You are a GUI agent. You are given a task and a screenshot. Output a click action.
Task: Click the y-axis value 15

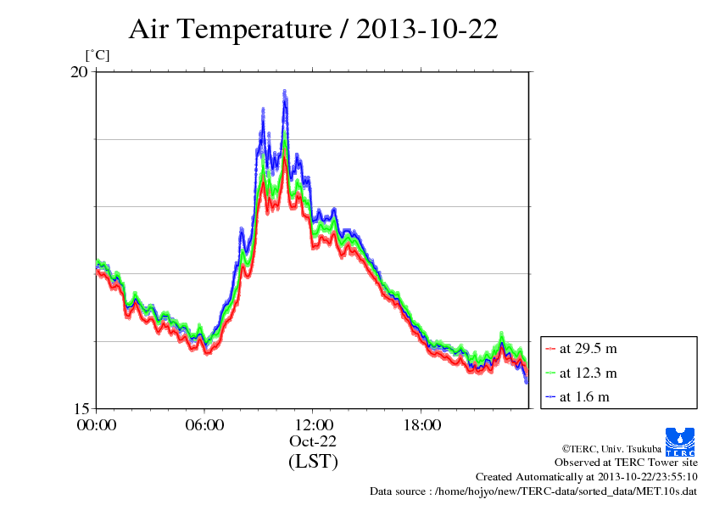click(79, 409)
